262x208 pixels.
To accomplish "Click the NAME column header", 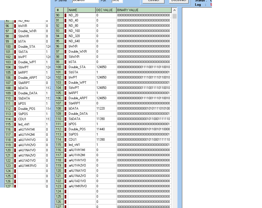I will pos(81,10).
